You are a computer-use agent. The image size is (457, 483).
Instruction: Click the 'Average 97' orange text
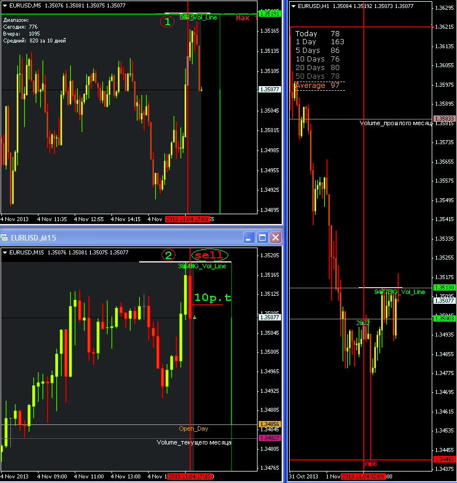318,86
